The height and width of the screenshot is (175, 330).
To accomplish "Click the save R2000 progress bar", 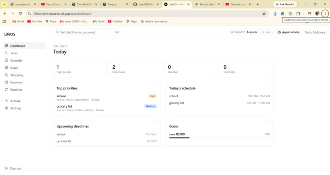I will pyautogui.click(x=219, y=138).
